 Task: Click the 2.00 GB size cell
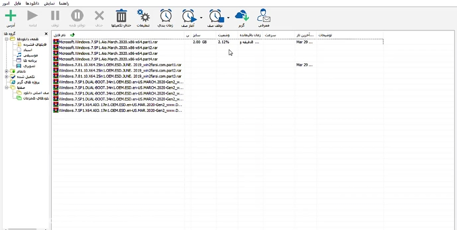coord(200,42)
